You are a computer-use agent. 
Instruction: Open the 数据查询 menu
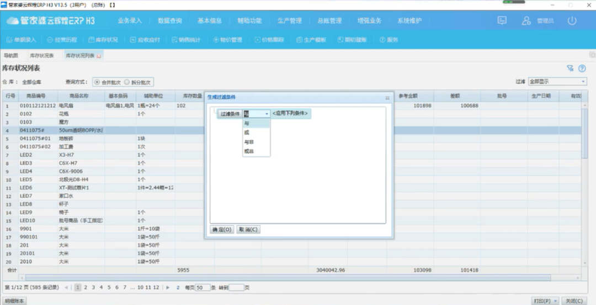pos(170,21)
